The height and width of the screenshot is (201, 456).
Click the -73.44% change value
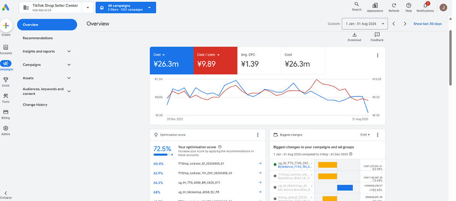click(377, 181)
